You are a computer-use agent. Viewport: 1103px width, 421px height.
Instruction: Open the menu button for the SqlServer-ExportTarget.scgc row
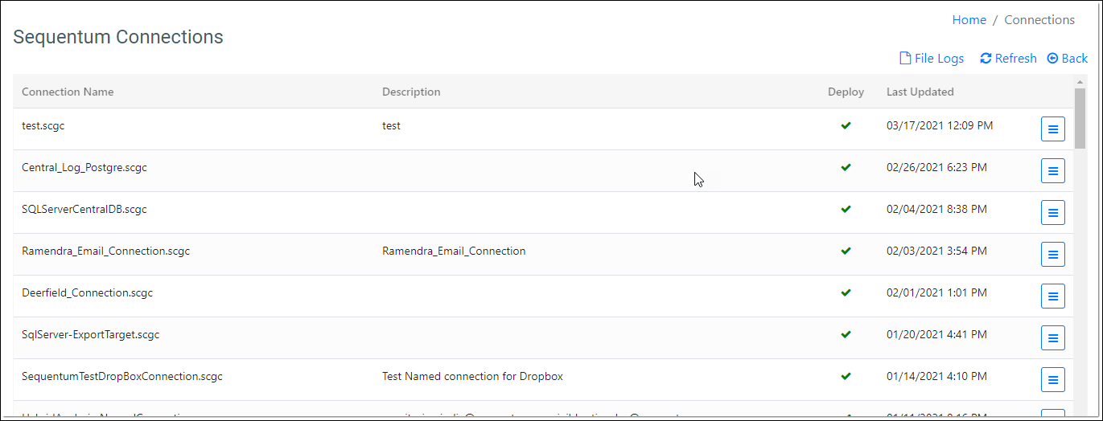tap(1052, 337)
